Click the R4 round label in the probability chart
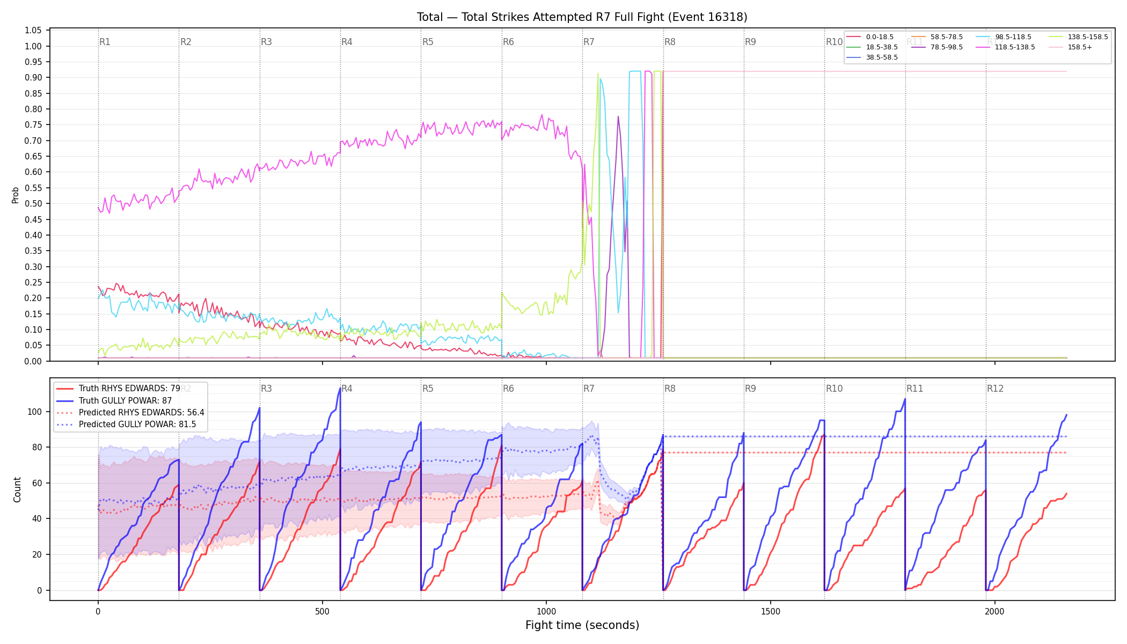This screenshot has width=1127, height=644. pos(347,42)
